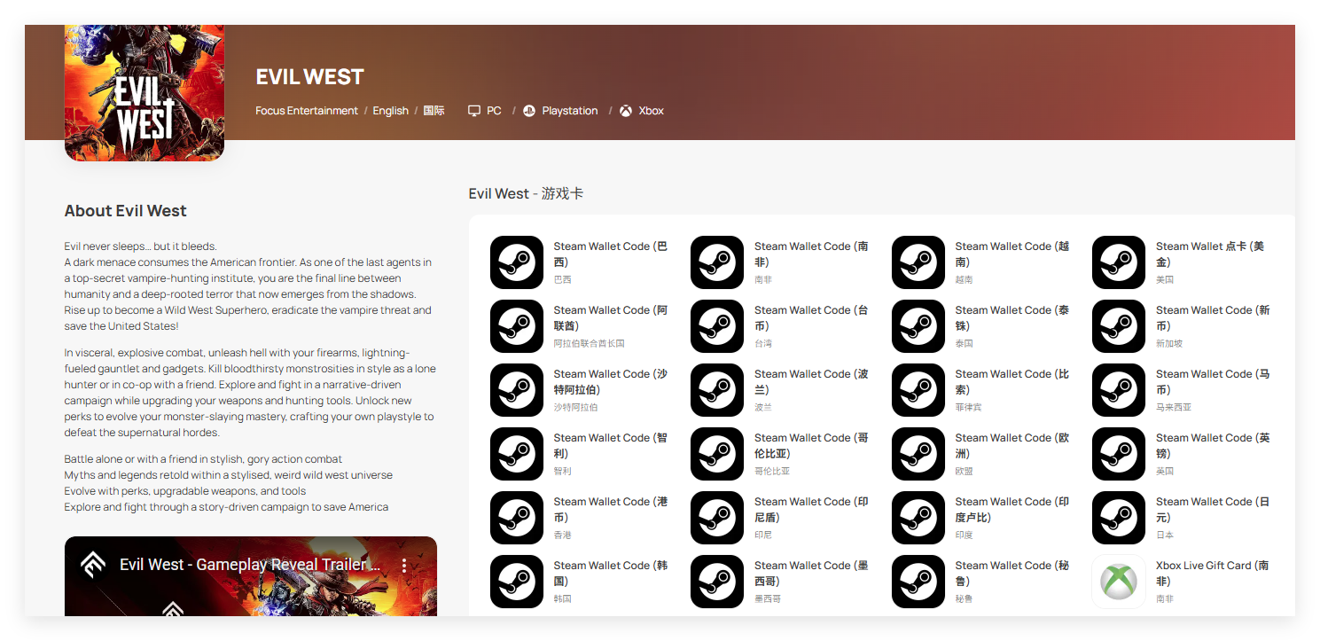This screenshot has width=1320, height=641.
Task: Click the 国际 region link
Action: coord(433,111)
